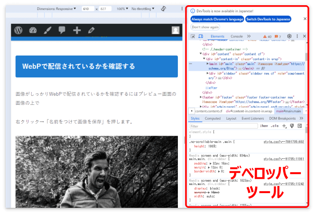Open the 100% zoom dropdown

pyautogui.click(x=122, y=9)
